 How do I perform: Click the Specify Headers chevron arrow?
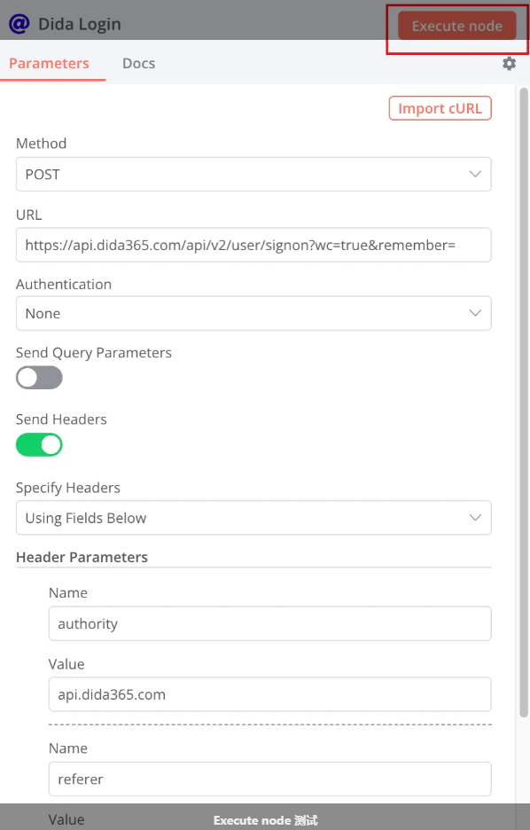coord(475,518)
